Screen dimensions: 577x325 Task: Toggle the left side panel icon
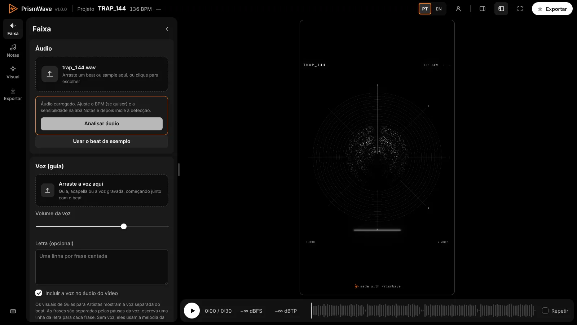point(501,9)
